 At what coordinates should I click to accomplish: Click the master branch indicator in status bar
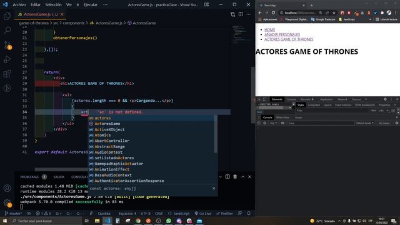click(x=13, y=214)
